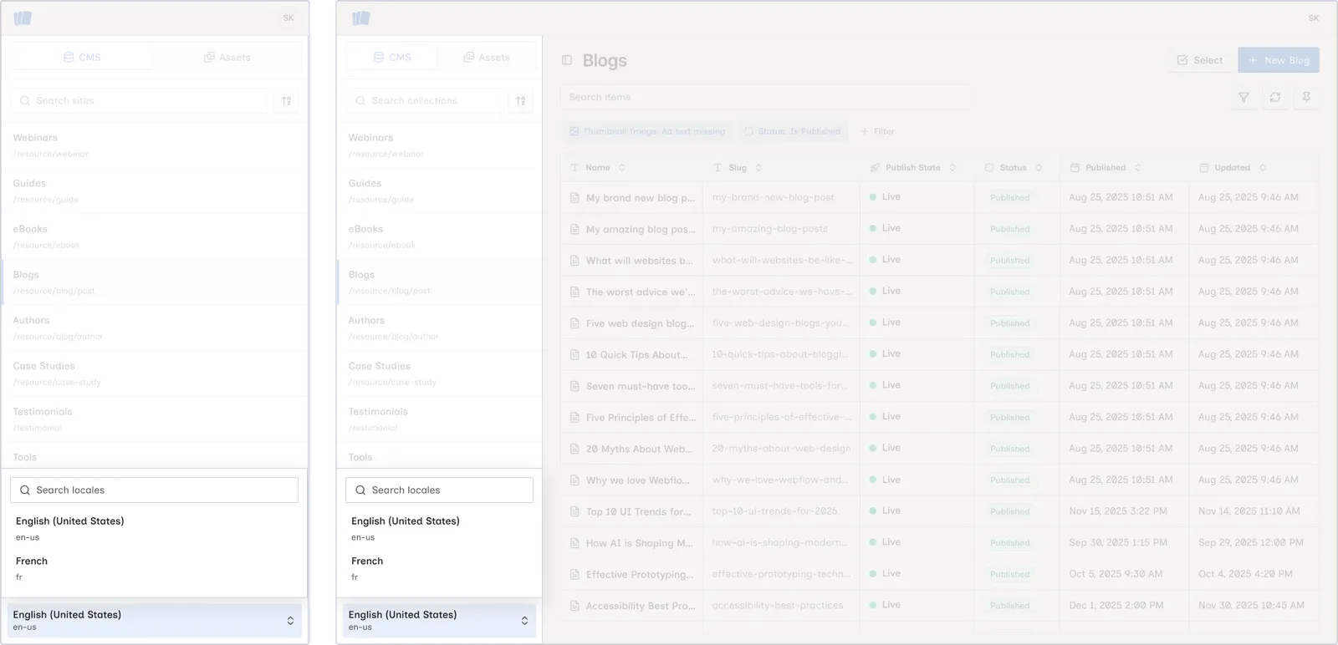Viewport: 1338px width, 645px height.
Task: Click the sort icon beside Search sites
Action: pyautogui.click(x=287, y=101)
